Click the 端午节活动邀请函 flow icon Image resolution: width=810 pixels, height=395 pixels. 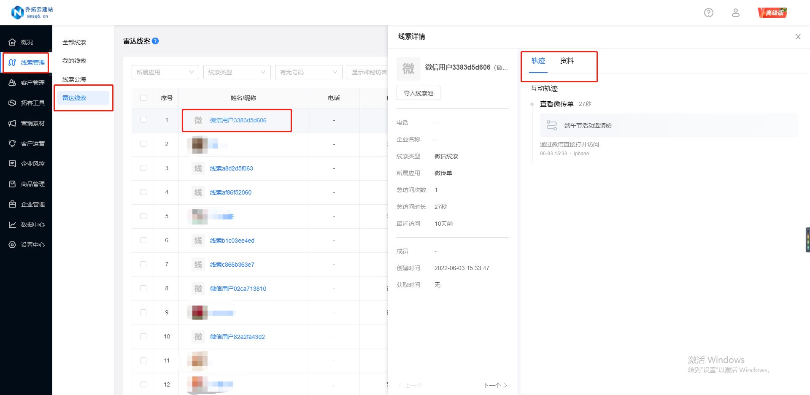click(552, 125)
